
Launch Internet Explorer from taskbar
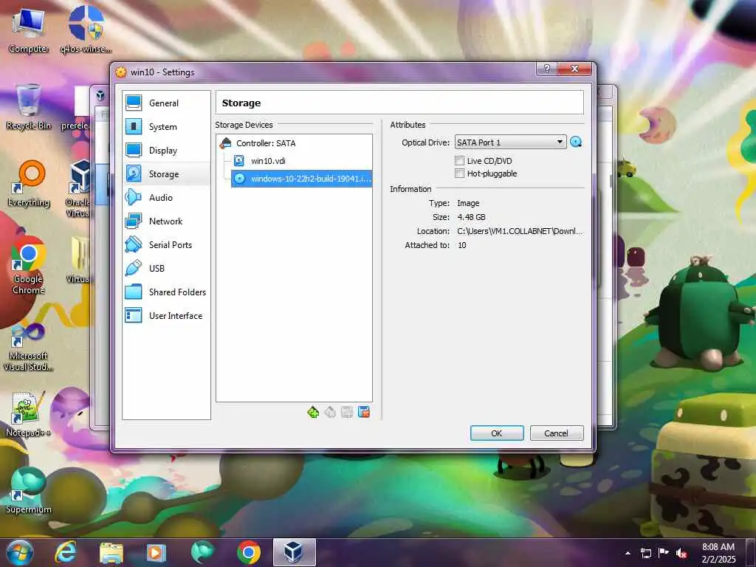pyautogui.click(x=66, y=552)
